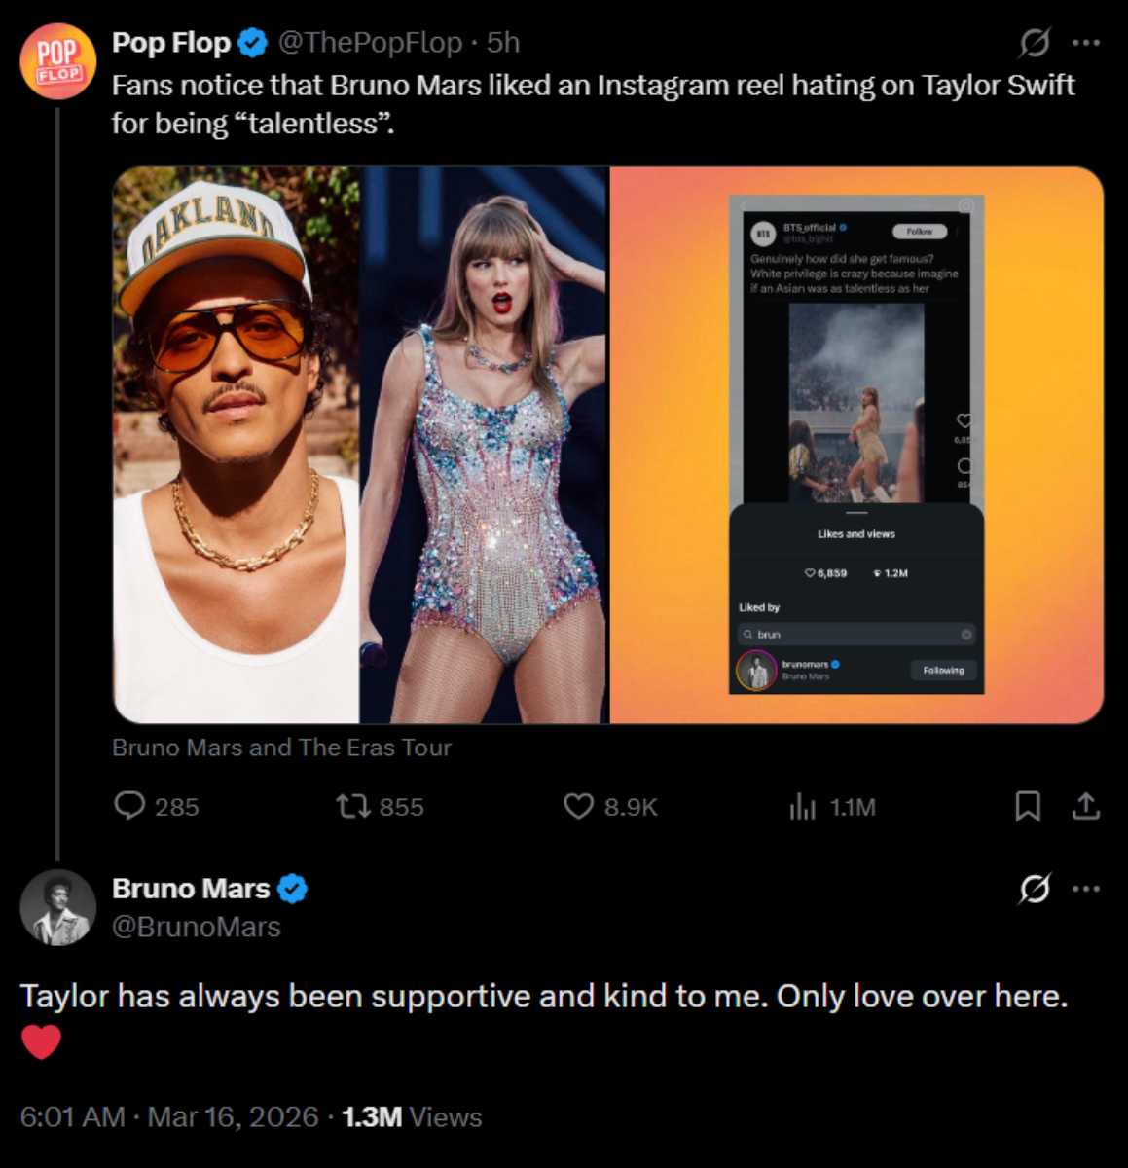This screenshot has height=1168, width=1128.
Task: Bookmark Pop Flop's tweet
Action: point(1028,806)
